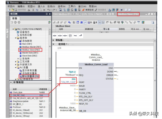
Task: Collapse the PLC_1 tree node
Action: click(13, 29)
